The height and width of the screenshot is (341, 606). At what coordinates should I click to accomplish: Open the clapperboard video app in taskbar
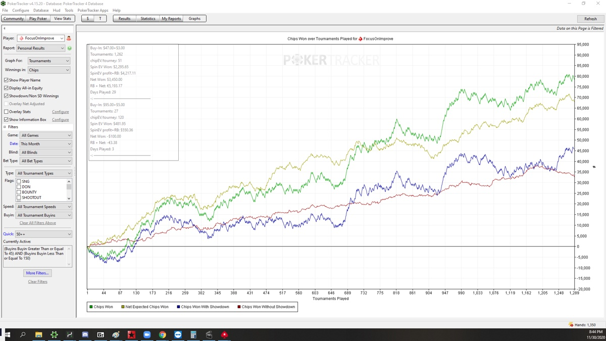click(x=209, y=334)
